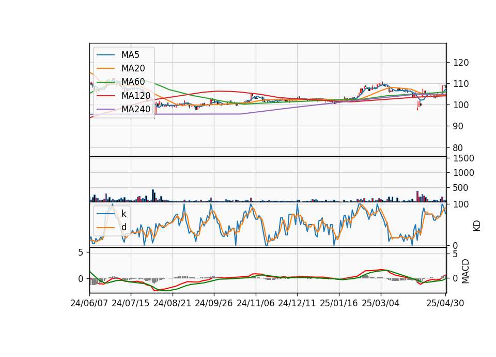Click the KD axis title
Viewport: 496px width, 357px height.
coord(477,226)
